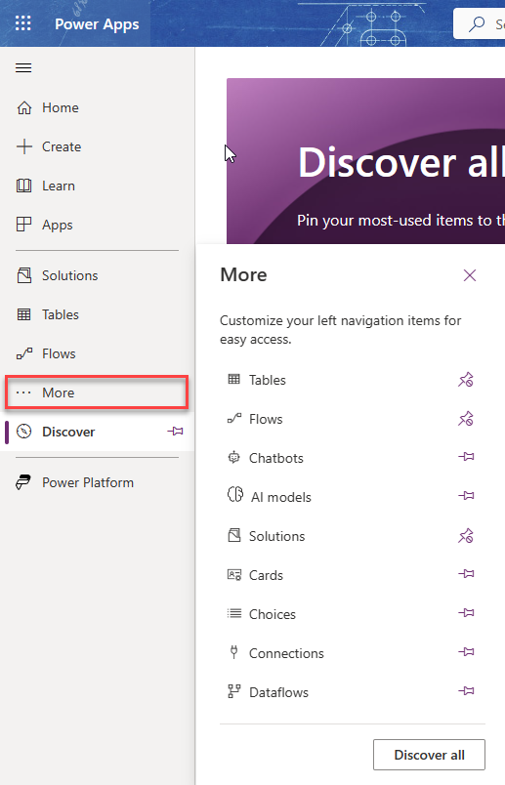Click the Solutions icon in left navigation
Screen dimensions: 505x785
[x=24, y=275]
